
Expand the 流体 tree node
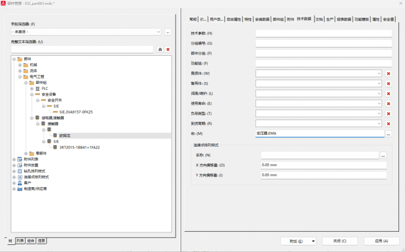[20, 71]
